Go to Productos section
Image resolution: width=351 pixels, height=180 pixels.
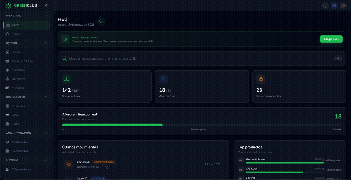[x=27, y=106]
